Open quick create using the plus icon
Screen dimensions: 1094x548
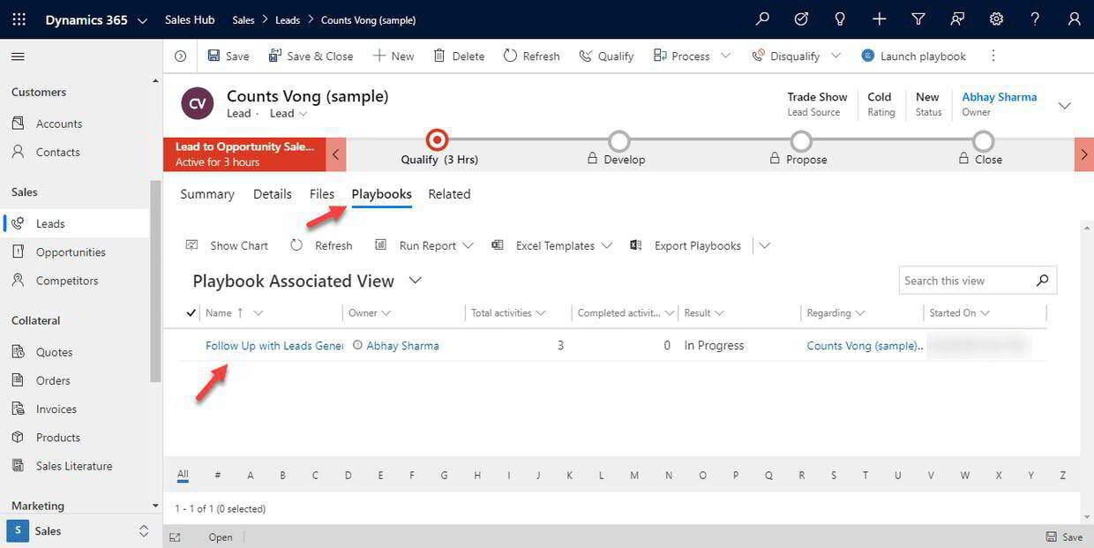pos(878,18)
